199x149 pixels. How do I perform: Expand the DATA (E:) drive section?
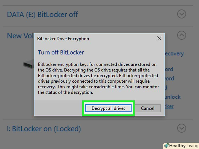tap(182, 14)
